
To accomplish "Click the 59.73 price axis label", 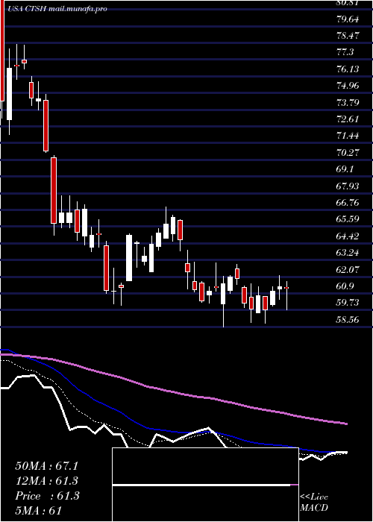I will pos(348,302).
